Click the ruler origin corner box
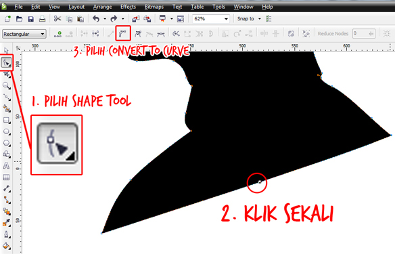This screenshot has height=254, width=395. point(18,48)
